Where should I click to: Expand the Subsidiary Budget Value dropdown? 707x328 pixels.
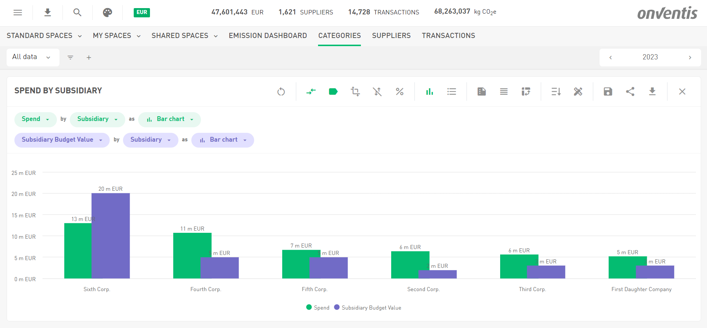[x=62, y=140]
